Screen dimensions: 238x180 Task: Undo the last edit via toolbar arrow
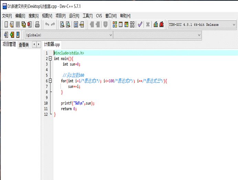pos(47,24)
